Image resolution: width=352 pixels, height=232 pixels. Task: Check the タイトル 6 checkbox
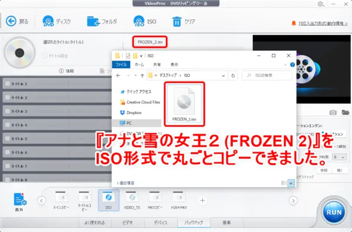pos(8,152)
